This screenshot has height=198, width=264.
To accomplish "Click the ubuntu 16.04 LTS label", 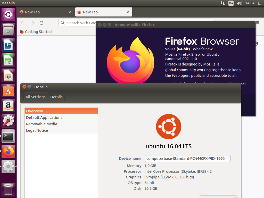I will click(169, 146).
